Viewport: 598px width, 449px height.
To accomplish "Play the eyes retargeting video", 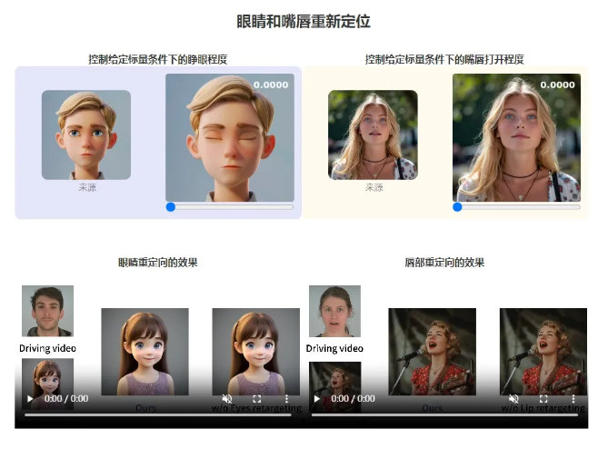I will [30, 399].
